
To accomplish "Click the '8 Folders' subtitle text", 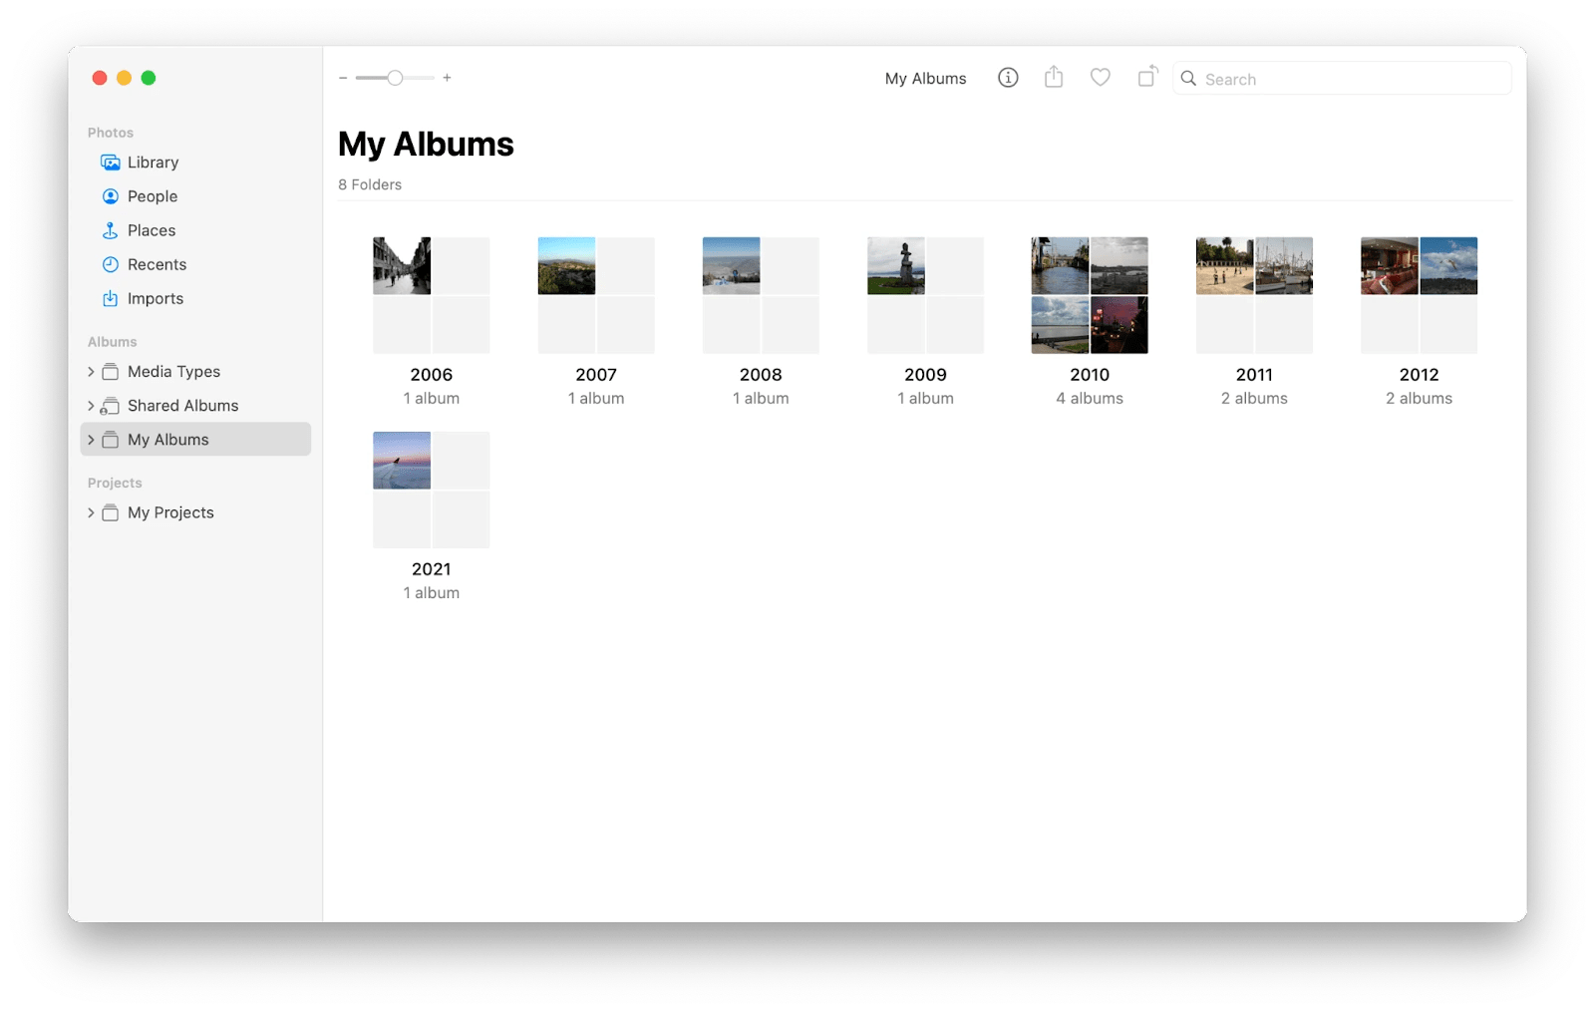I will coord(370,184).
